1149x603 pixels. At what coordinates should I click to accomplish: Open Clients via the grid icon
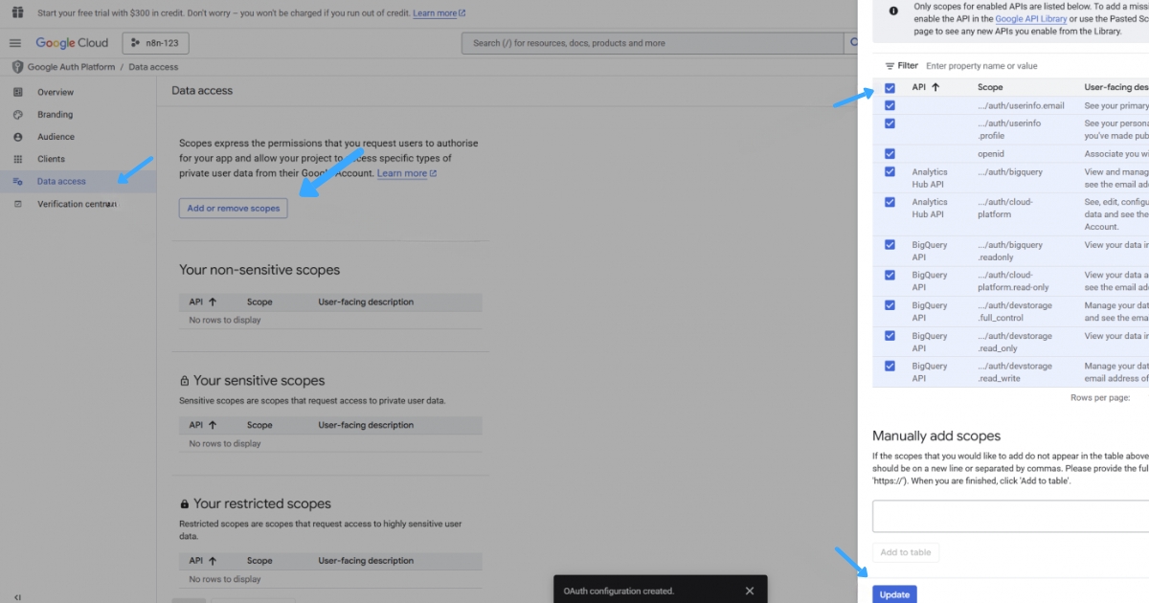point(18,158)
